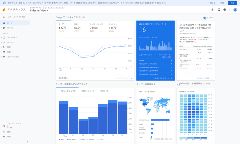Switch to the 参照元 / メディア tab
This screenshot has height=144, width=240.
point(88,91)
